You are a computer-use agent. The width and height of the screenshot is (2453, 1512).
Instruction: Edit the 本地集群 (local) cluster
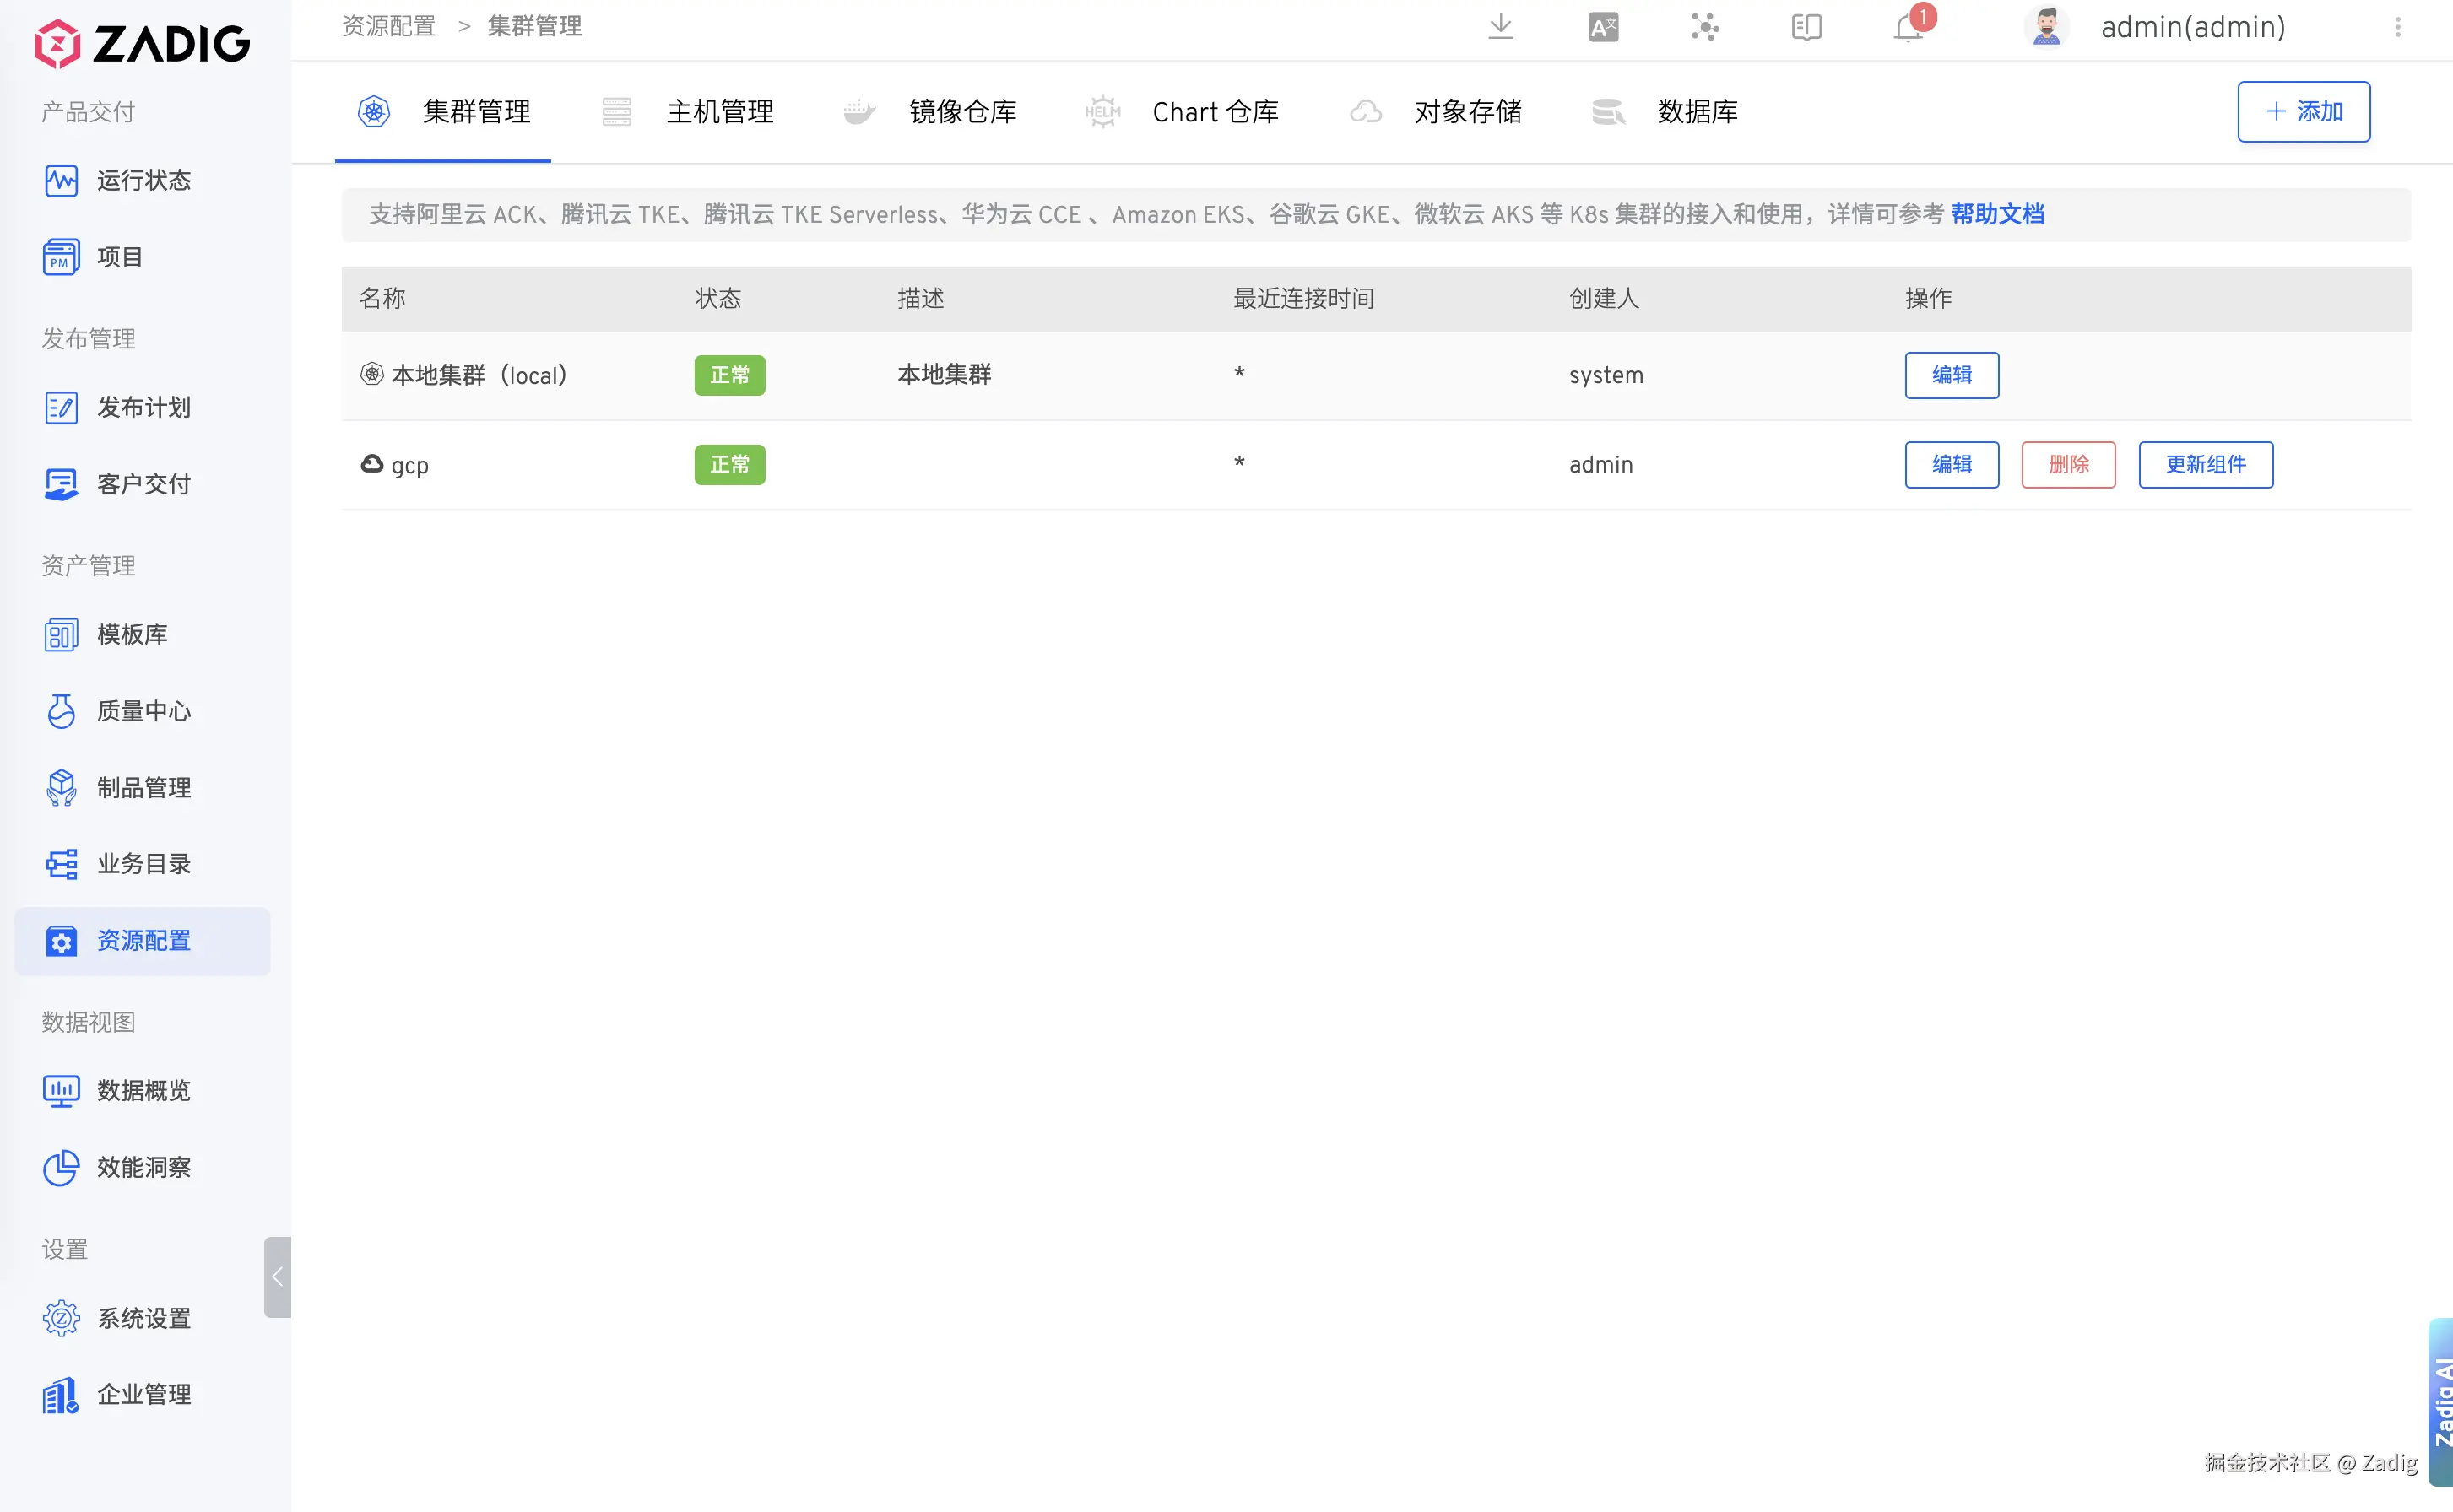pos(1951,375)
